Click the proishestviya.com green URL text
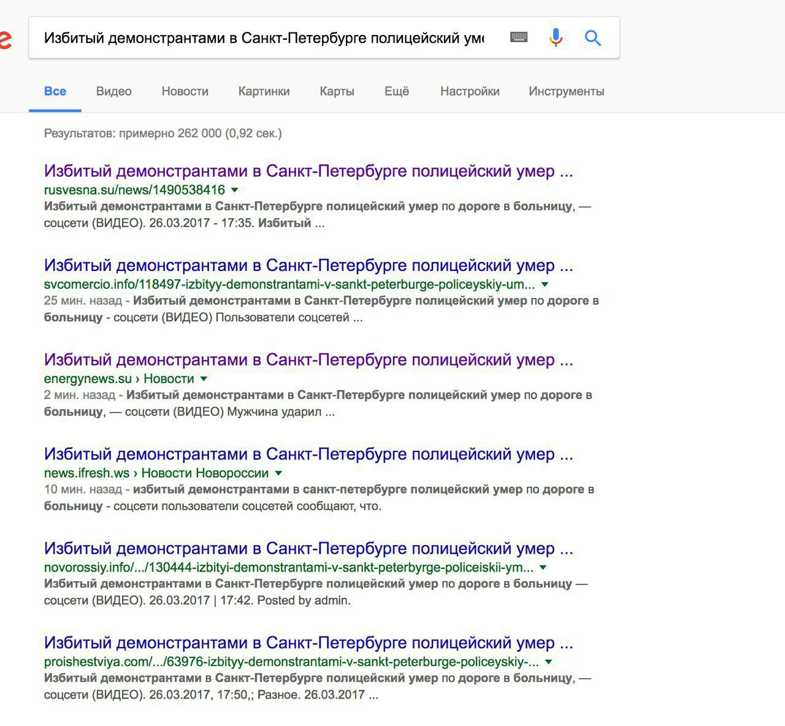Screen dimensions: 785x726 291,662
